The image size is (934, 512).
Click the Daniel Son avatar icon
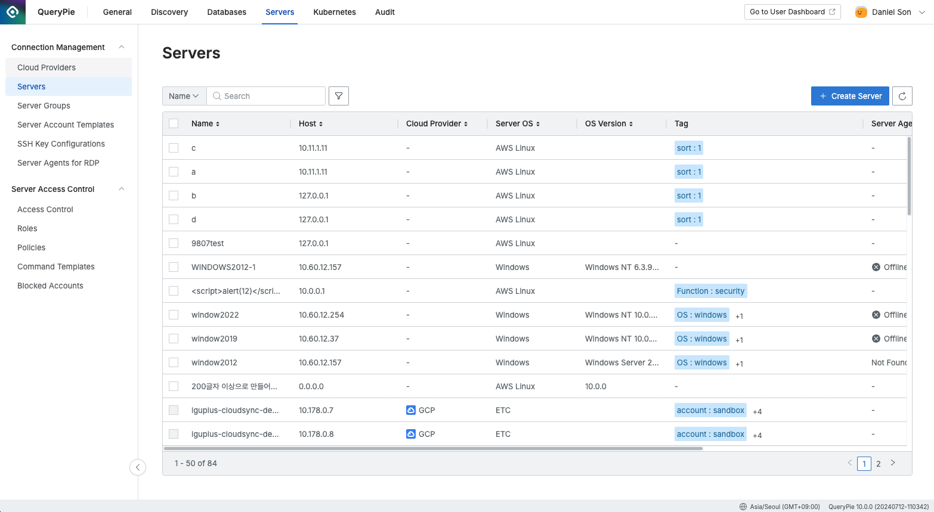point(861,12)
